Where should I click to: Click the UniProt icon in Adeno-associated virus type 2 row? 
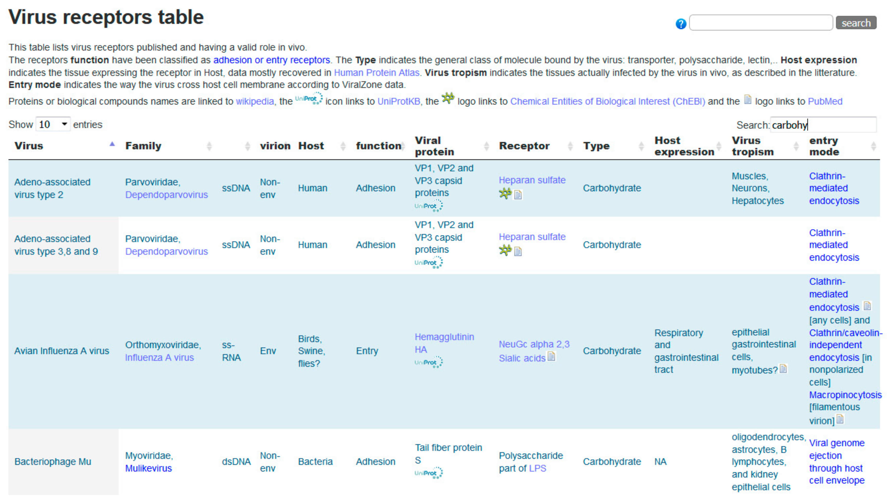pyautogui.click(x=428, y=205)
